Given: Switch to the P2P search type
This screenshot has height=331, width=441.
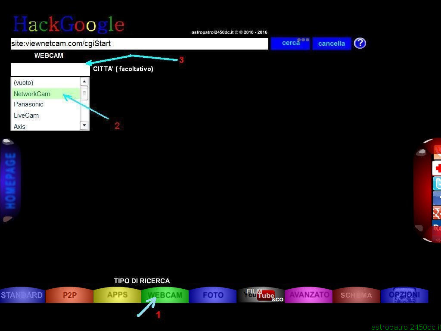Looking at the screenshot, I should 69,295.
